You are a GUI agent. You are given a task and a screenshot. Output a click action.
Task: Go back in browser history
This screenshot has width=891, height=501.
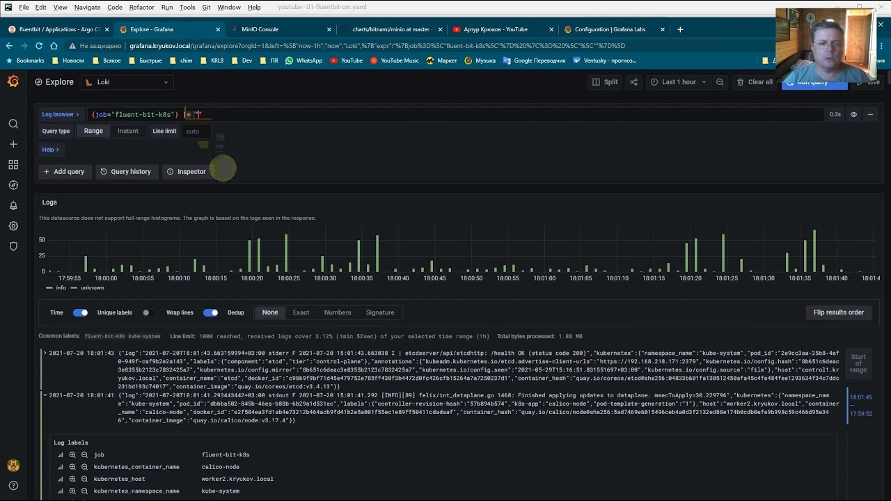9,46
